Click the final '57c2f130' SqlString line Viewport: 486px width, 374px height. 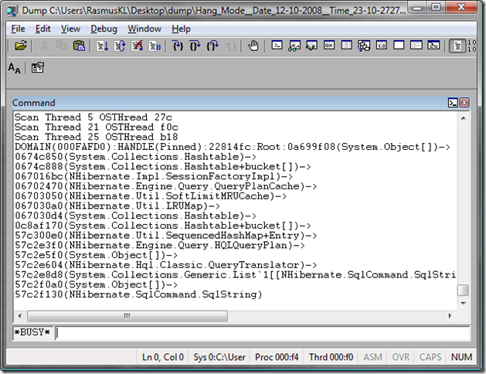coord(138,294)
